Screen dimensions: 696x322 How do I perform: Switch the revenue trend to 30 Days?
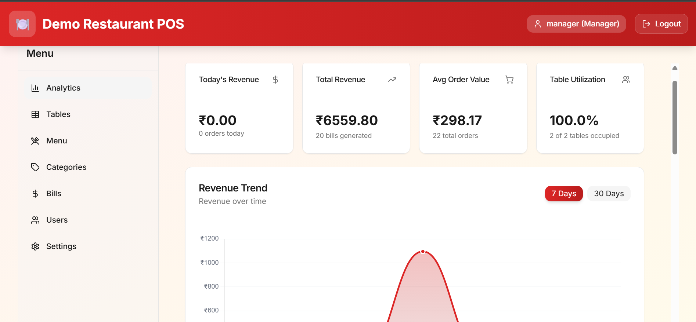609,194
